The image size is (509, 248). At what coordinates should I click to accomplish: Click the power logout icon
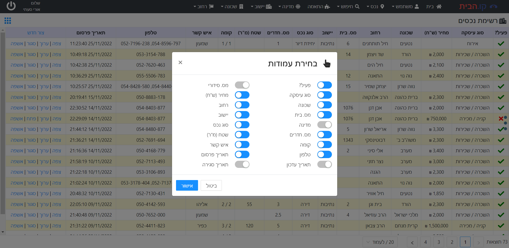tap(11, 6)
